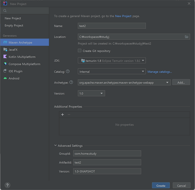Click the 'Project will be created in' path text
The image size is (195, 190).
coord(114,43)
